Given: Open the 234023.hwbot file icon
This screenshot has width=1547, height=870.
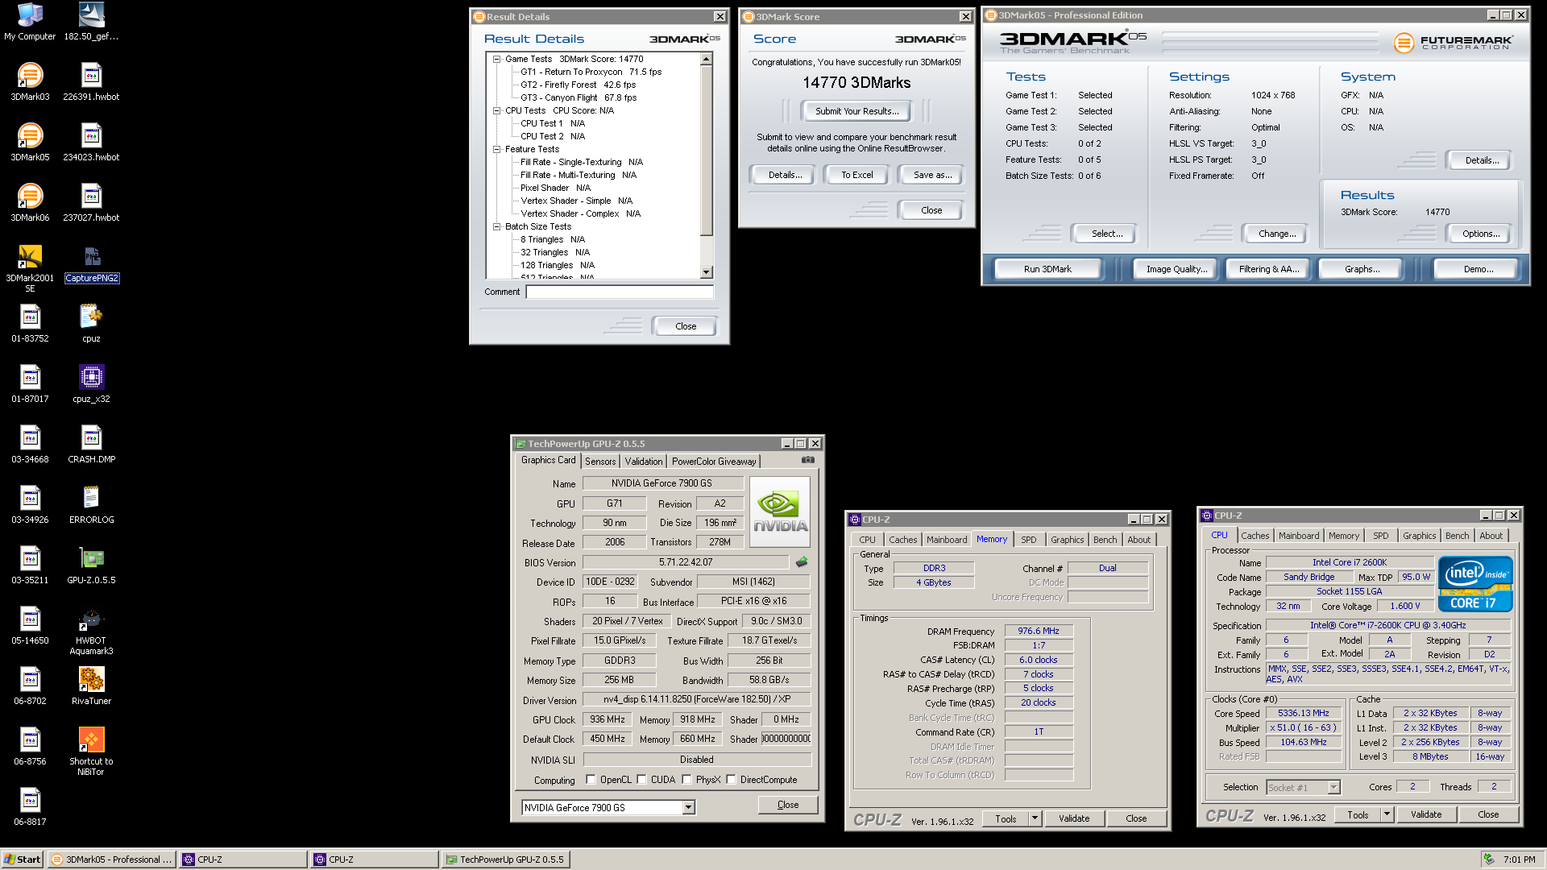Looking at the screenshot, I should pyautogui.click(x=91, y=143).
